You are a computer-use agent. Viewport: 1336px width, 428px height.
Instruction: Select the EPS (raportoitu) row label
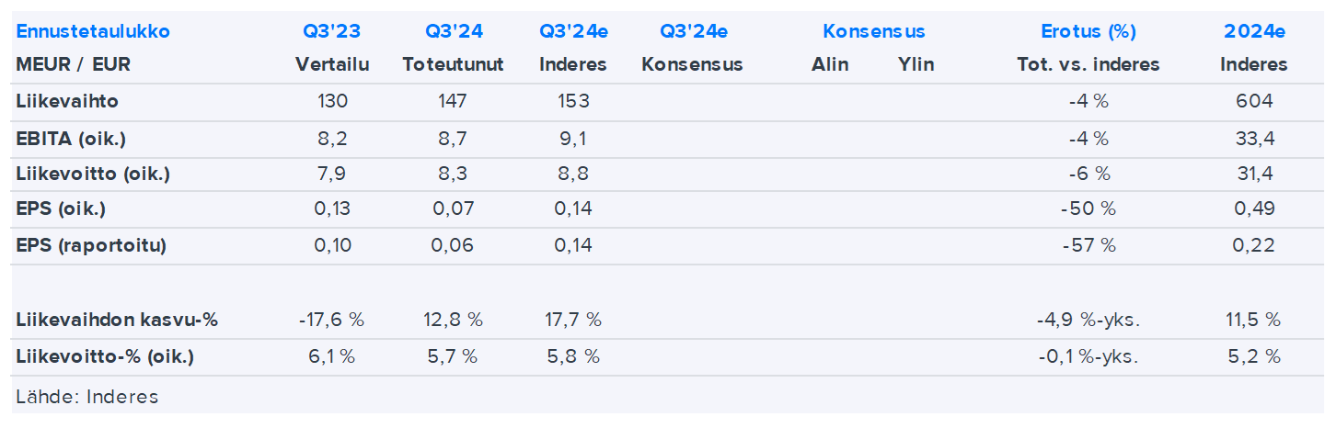click(x=91, y=246)
